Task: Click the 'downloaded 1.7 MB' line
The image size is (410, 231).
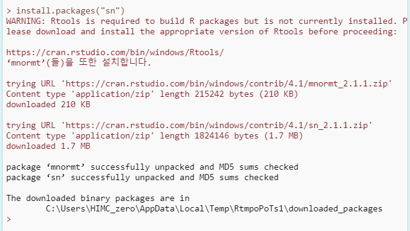Action: [48, 146]
